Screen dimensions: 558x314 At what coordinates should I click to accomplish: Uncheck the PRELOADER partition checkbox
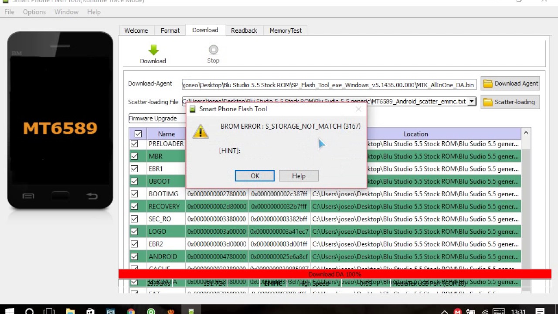(x=134, y=143)
